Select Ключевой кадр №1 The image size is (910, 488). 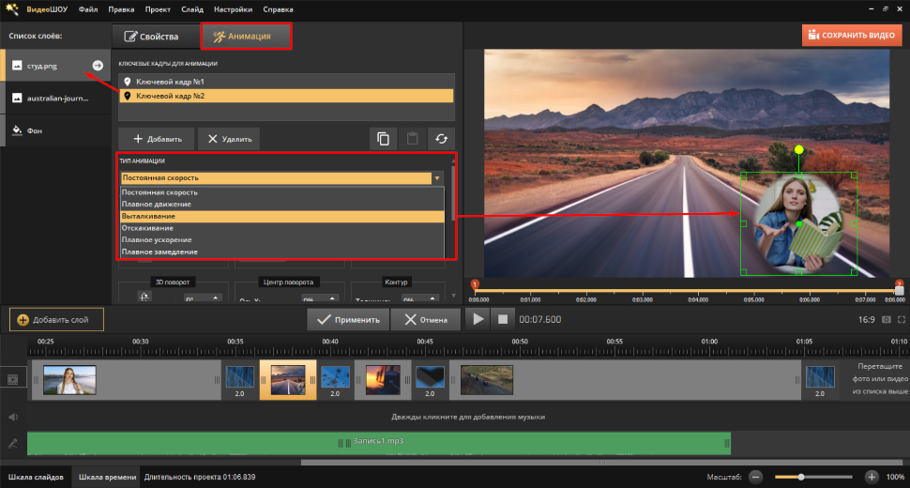287,82
